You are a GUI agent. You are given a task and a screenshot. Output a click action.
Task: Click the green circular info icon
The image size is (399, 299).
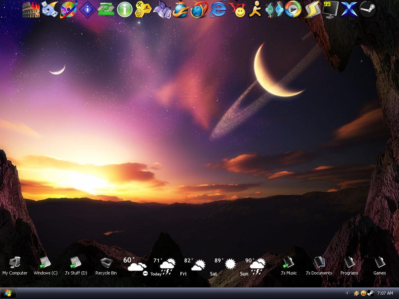[125, 10]
